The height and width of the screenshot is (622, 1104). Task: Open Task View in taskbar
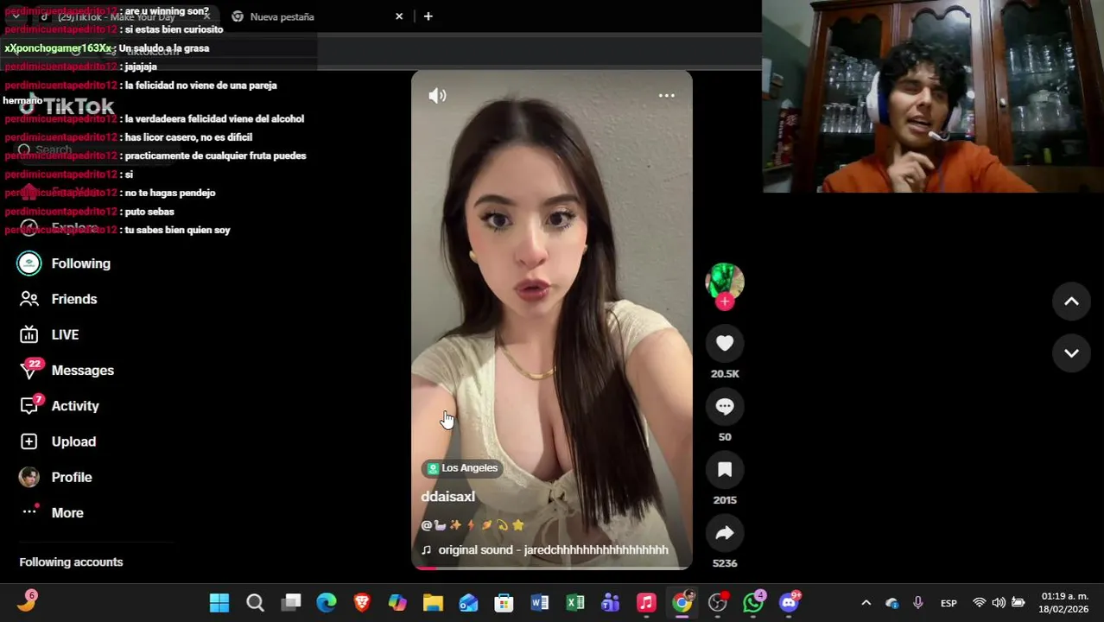click(291, 603)
